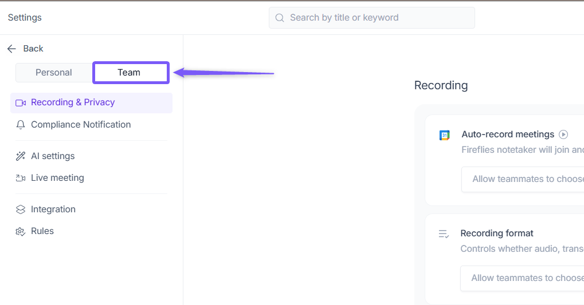
Task: Click the list icon beside Recording format
Action: coord(444,233)
